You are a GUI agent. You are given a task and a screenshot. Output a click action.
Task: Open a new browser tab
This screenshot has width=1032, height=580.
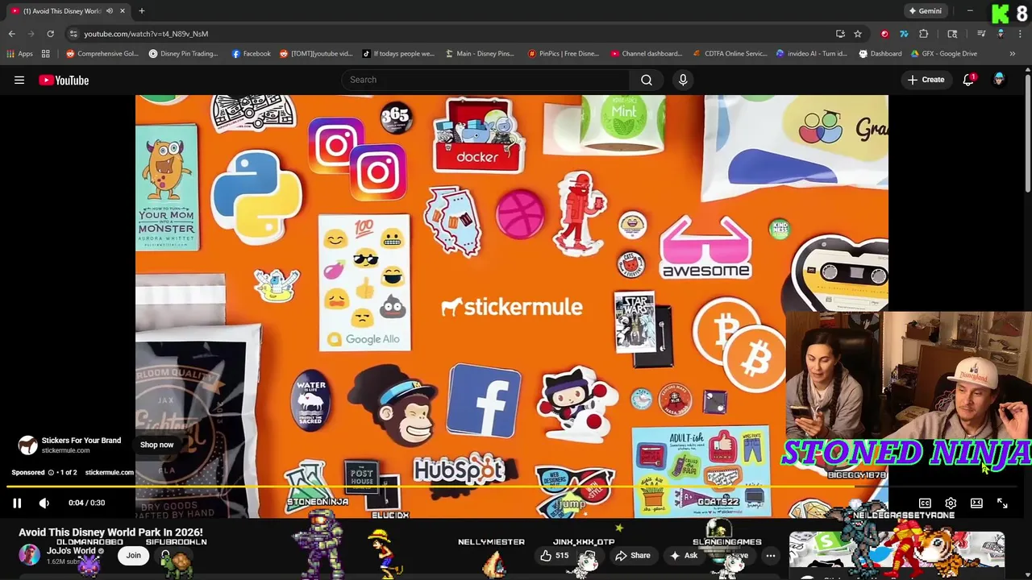[x=142, y=11]
